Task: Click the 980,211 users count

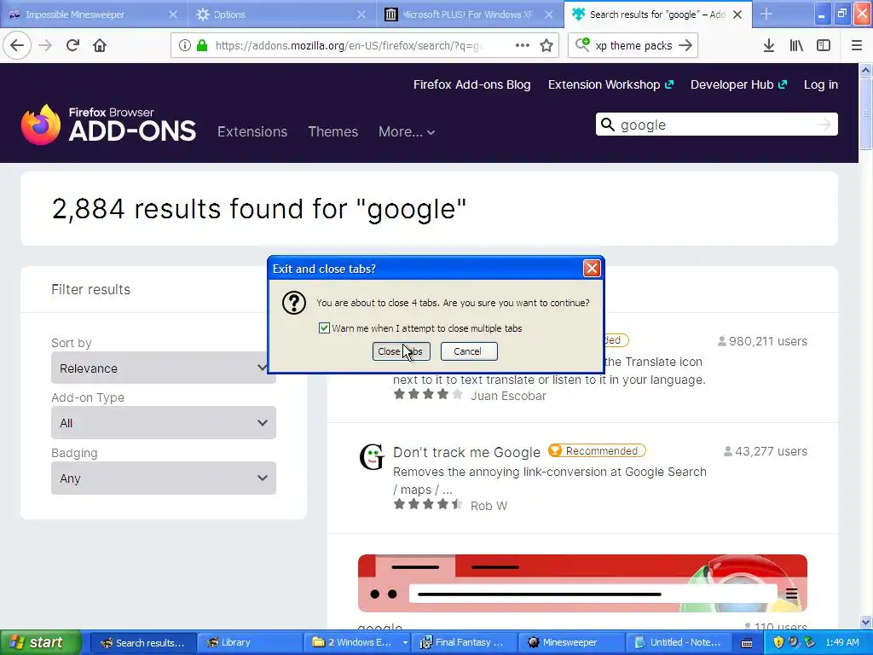Action: (x=762, y=341)
